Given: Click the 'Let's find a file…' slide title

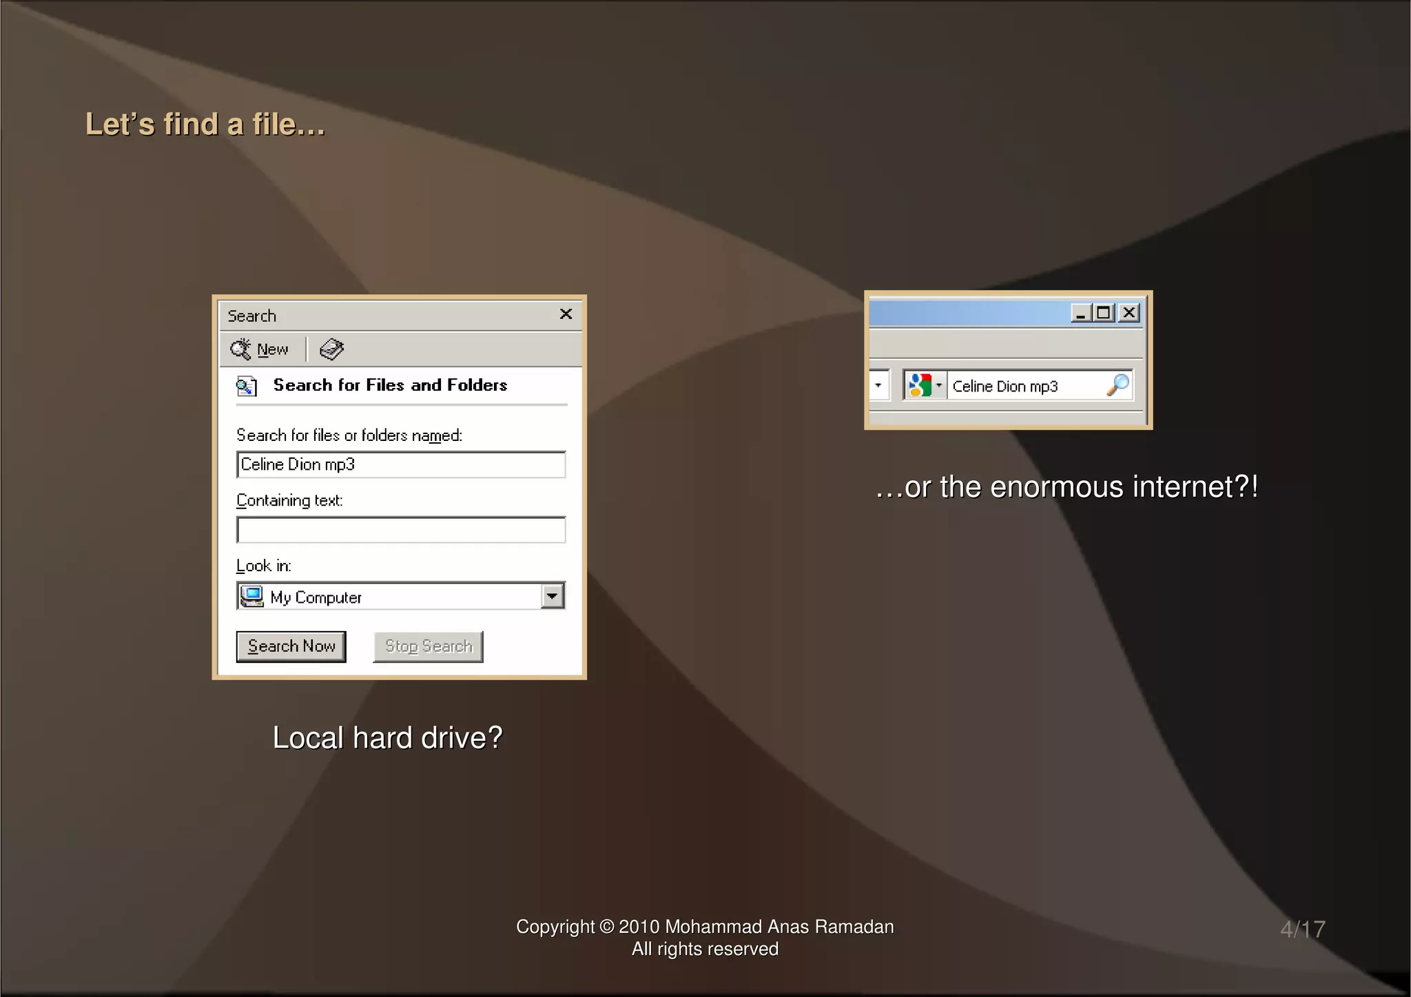Looking at the screenshot, I should [205, 125].
